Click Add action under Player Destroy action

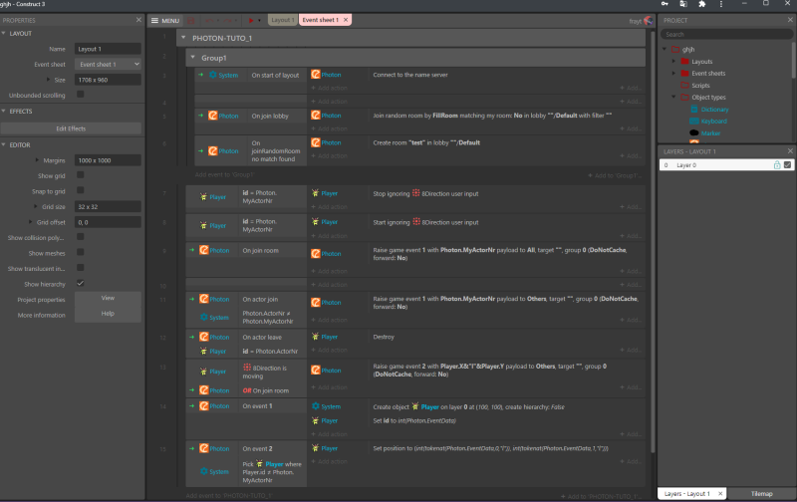pyautogui.click(x=330, y=350)
